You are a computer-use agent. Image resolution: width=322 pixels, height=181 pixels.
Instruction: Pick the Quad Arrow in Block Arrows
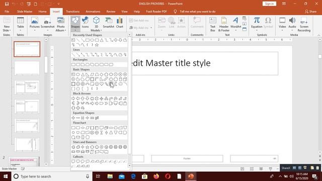[102, 99]
